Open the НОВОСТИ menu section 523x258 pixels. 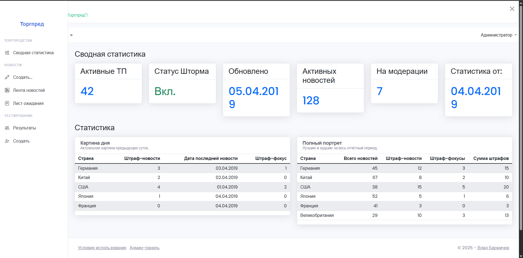tap(13, 65)
